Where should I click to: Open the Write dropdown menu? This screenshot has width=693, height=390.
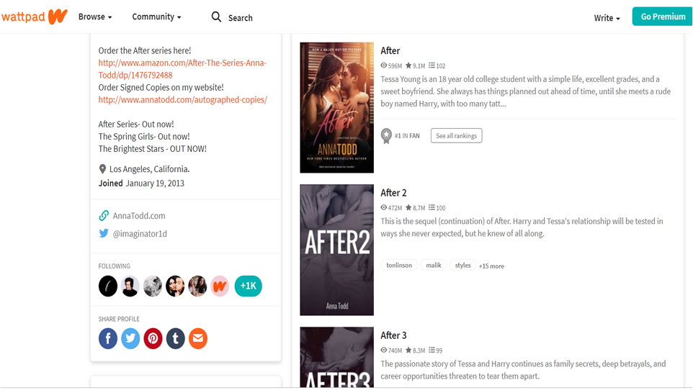607,18
